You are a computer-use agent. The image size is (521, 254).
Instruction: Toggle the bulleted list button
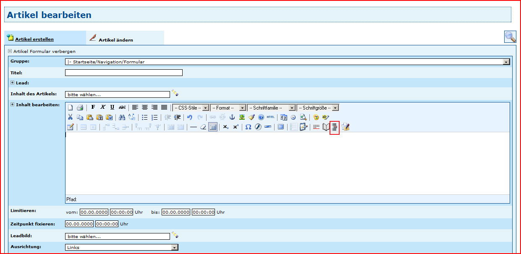click(144, 117)
